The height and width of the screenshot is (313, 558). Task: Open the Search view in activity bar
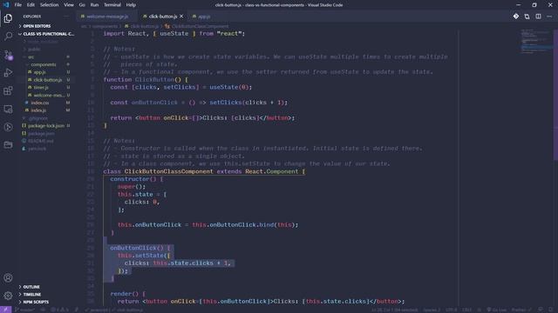coord(8,36)
